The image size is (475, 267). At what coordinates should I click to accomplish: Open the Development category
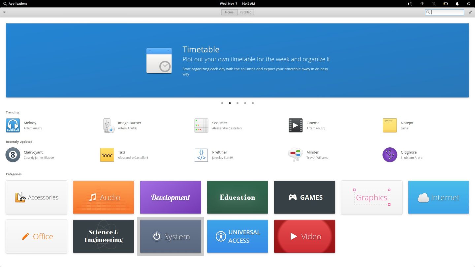tap(170, 197)
